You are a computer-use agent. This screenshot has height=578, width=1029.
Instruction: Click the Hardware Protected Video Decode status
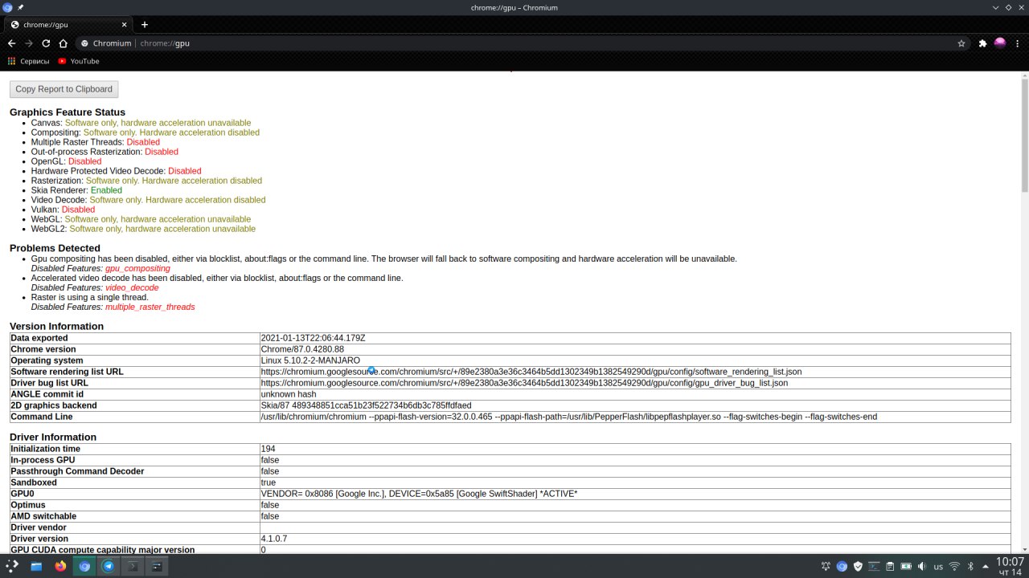tap(185, 171)
